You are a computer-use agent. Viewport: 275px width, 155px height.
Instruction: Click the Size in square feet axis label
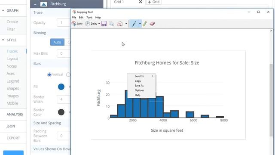point(167,130)
